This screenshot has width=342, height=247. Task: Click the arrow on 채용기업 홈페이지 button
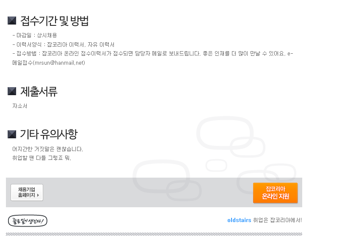click(38, 195)
